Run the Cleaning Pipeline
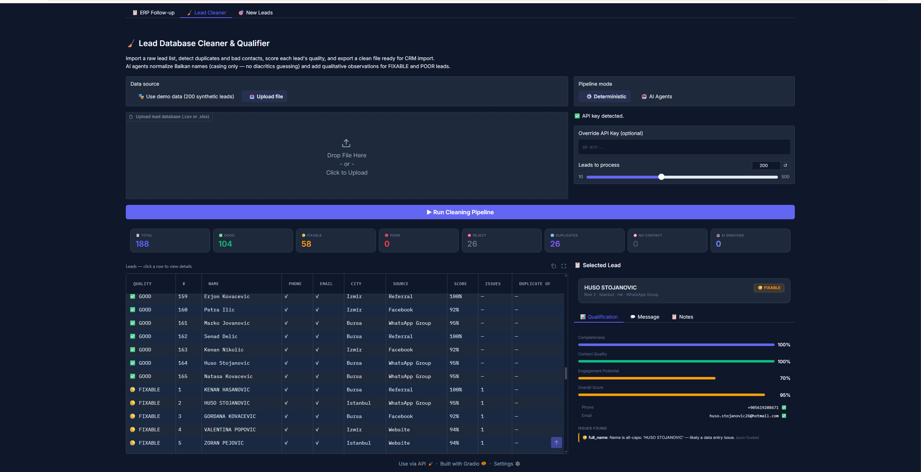This screenshot has height=472, width=921. (x=460, y=212)
